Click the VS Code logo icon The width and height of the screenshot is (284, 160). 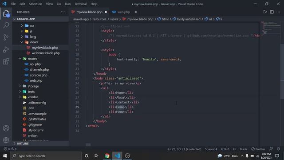4,4
